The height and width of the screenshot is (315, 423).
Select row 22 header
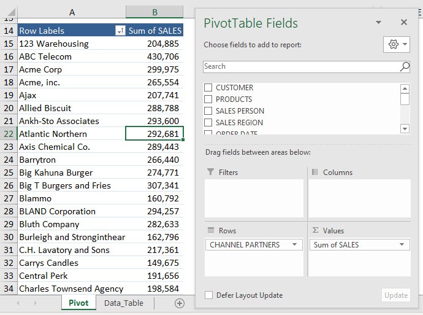(9, 134)
